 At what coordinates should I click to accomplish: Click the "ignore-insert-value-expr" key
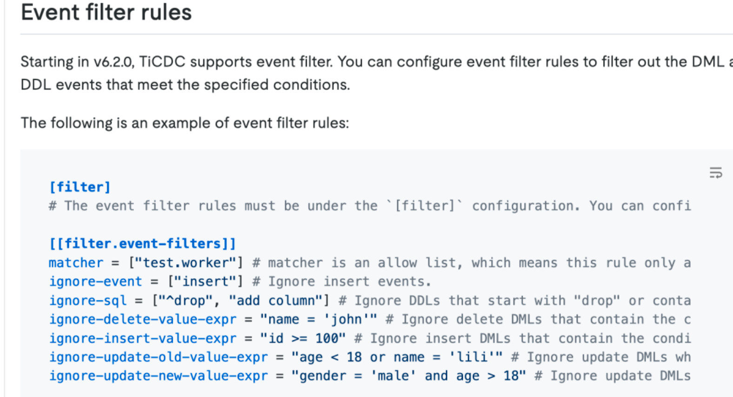click(143, 338)
